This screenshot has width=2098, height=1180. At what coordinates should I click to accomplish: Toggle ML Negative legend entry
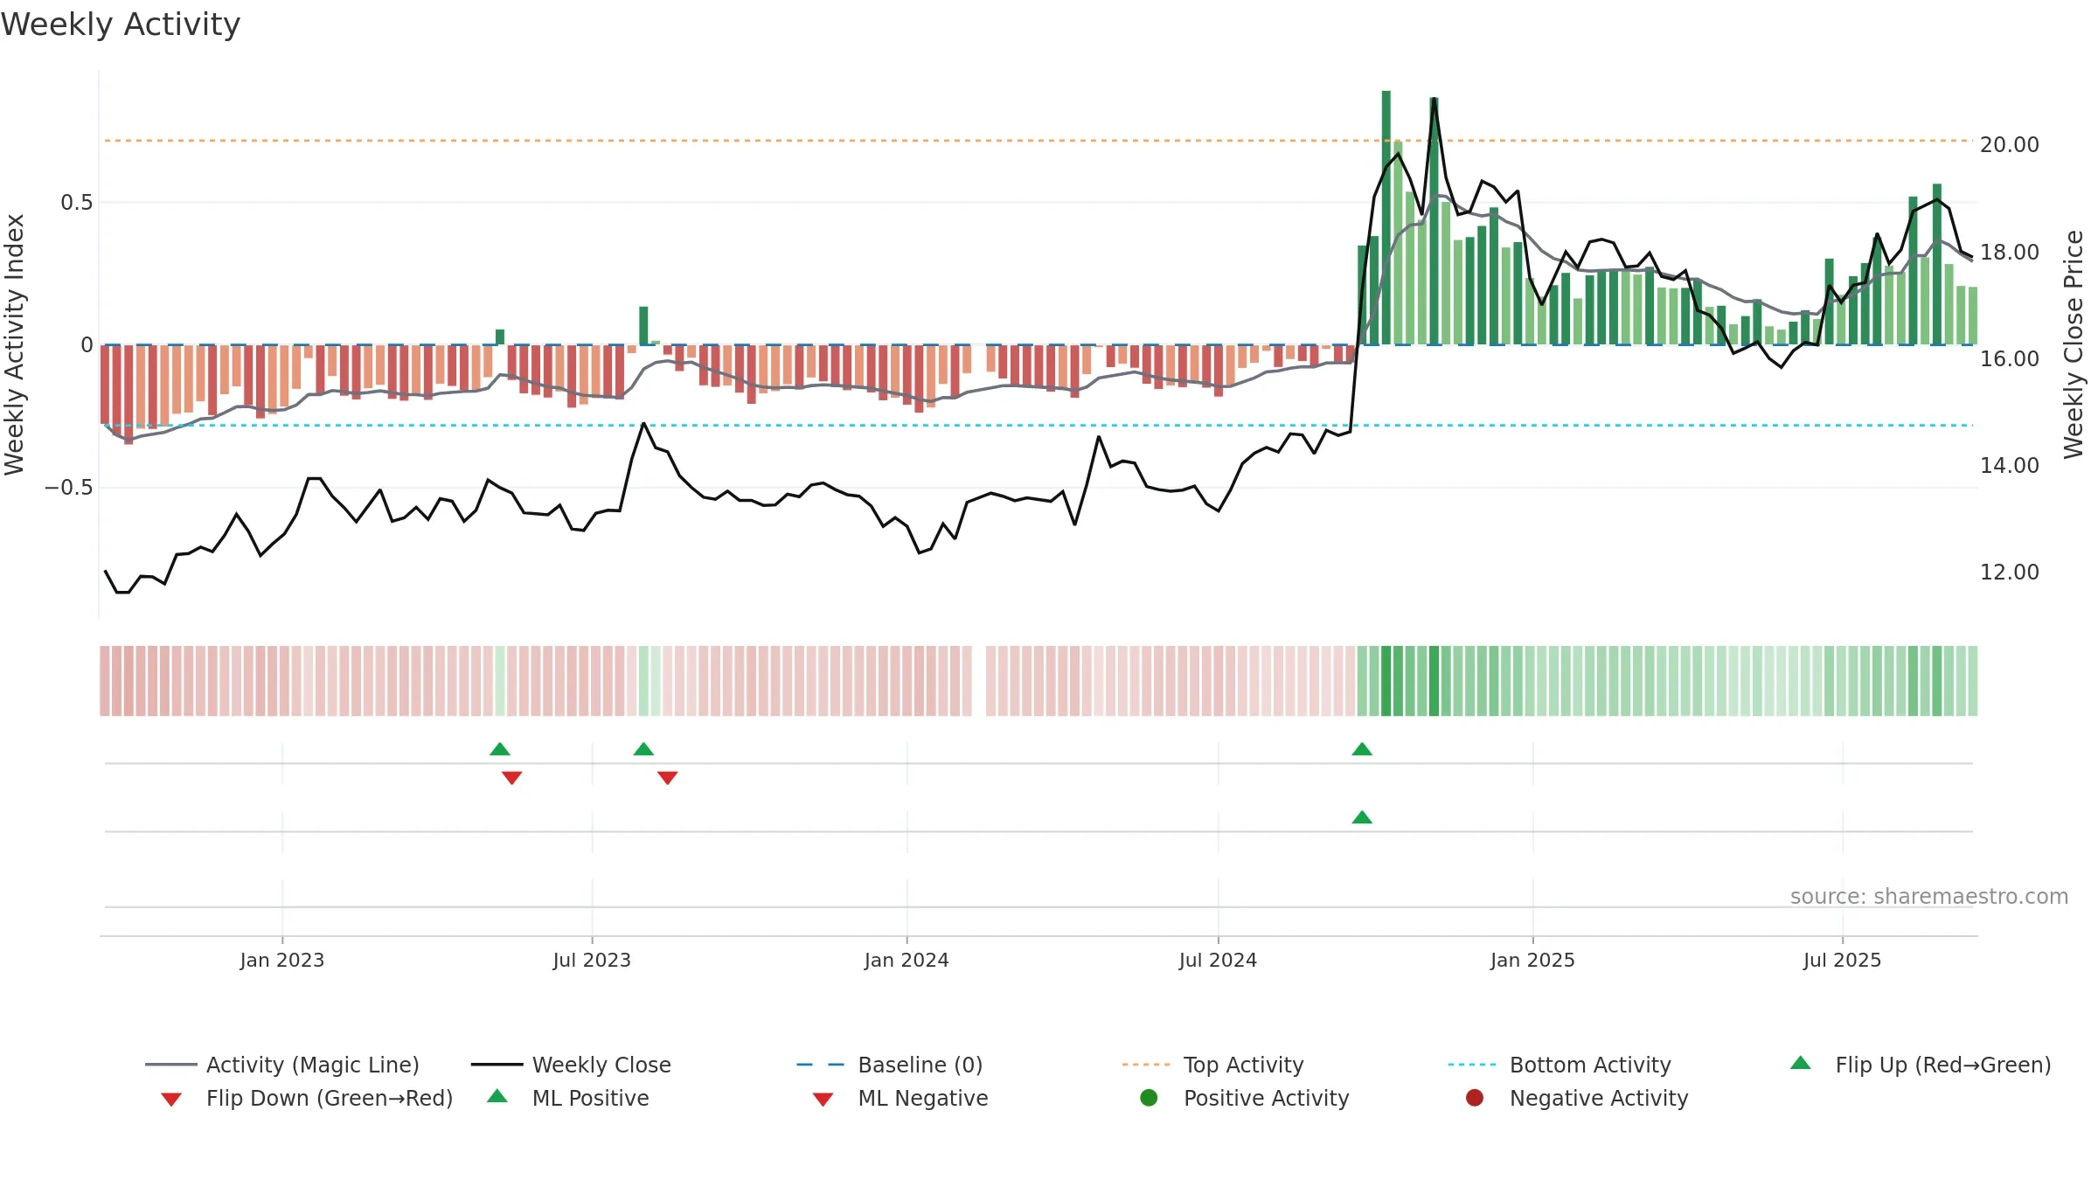coord(900,1098)
